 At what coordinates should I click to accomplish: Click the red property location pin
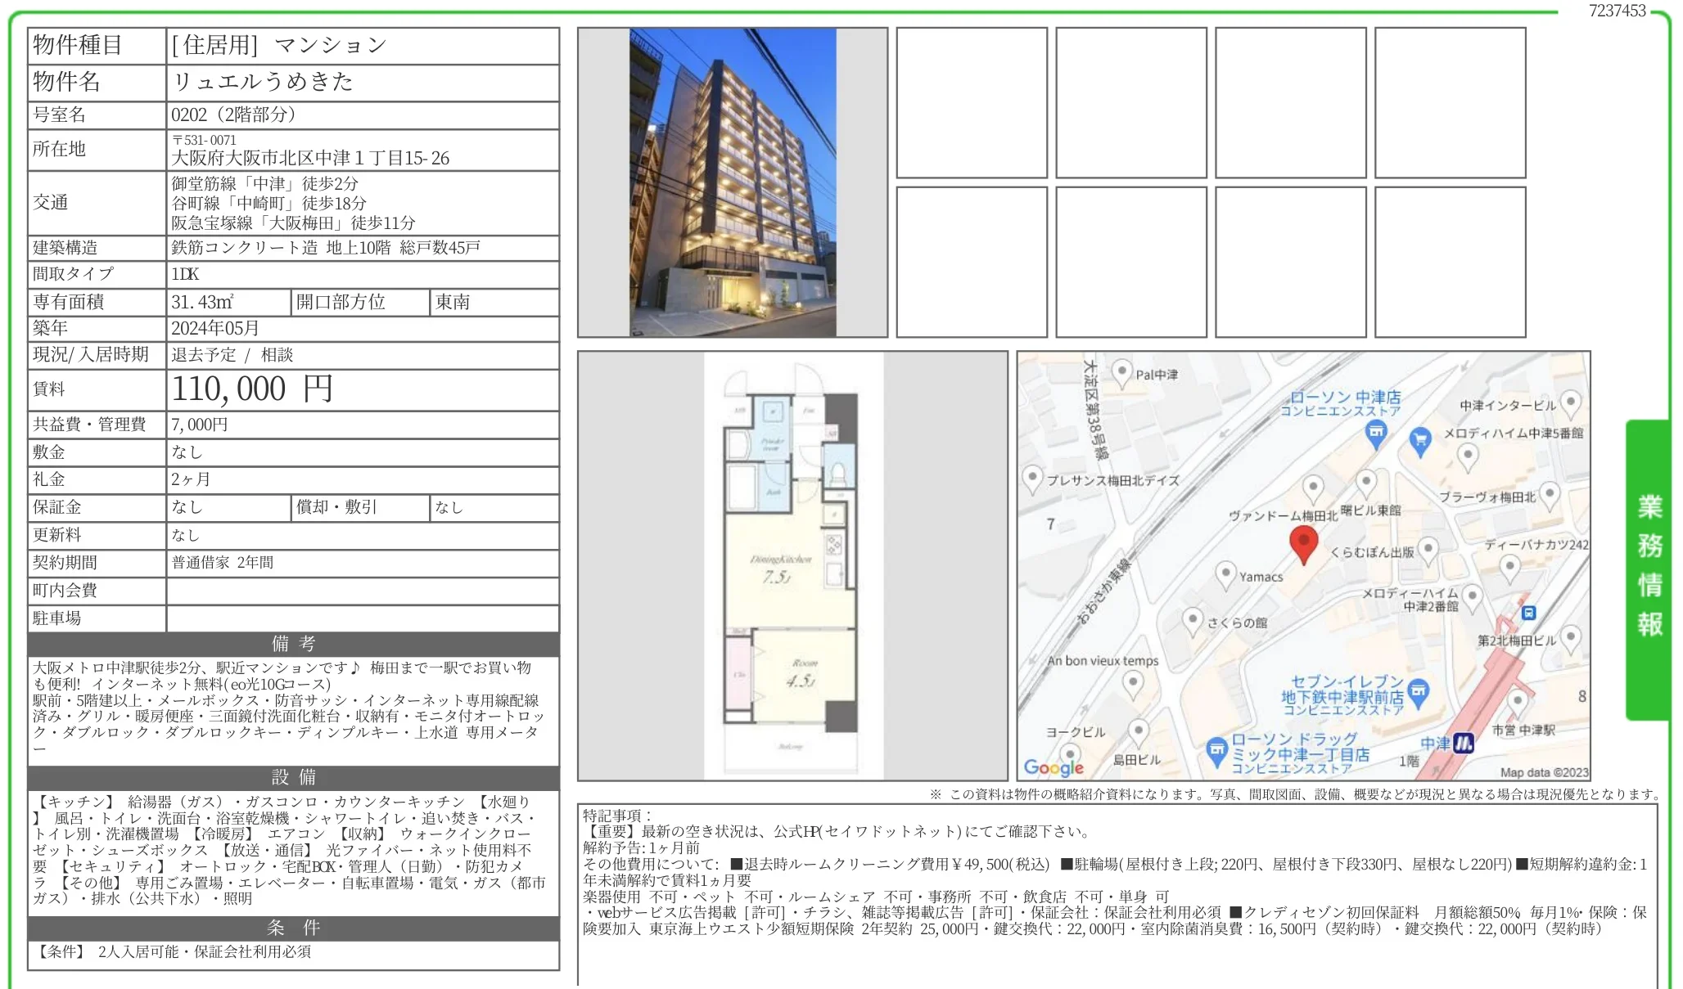click(x=1303, y=543)
